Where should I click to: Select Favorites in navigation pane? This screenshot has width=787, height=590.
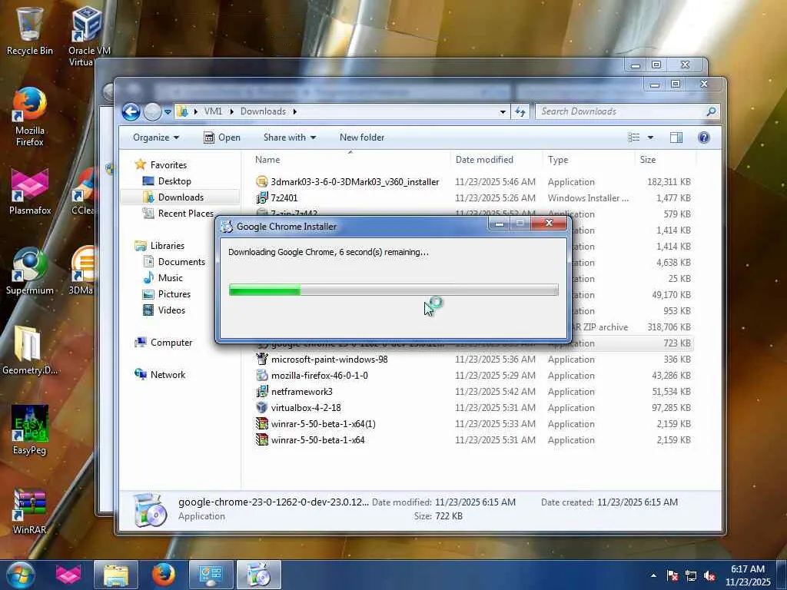161,164
